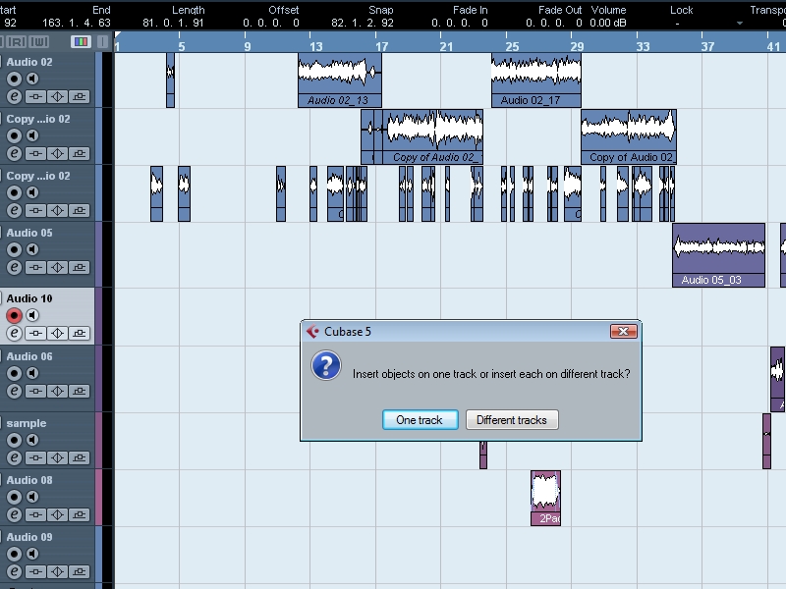Viewport: 786px width, 589px height.
Task: Click sends state button on Audio 06
Action: (x=80, y=391)
